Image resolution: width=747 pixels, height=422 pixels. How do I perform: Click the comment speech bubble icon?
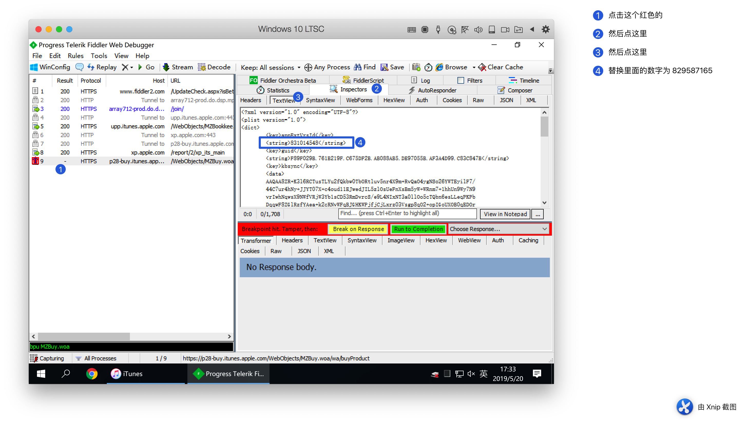[x=79, y=67]
